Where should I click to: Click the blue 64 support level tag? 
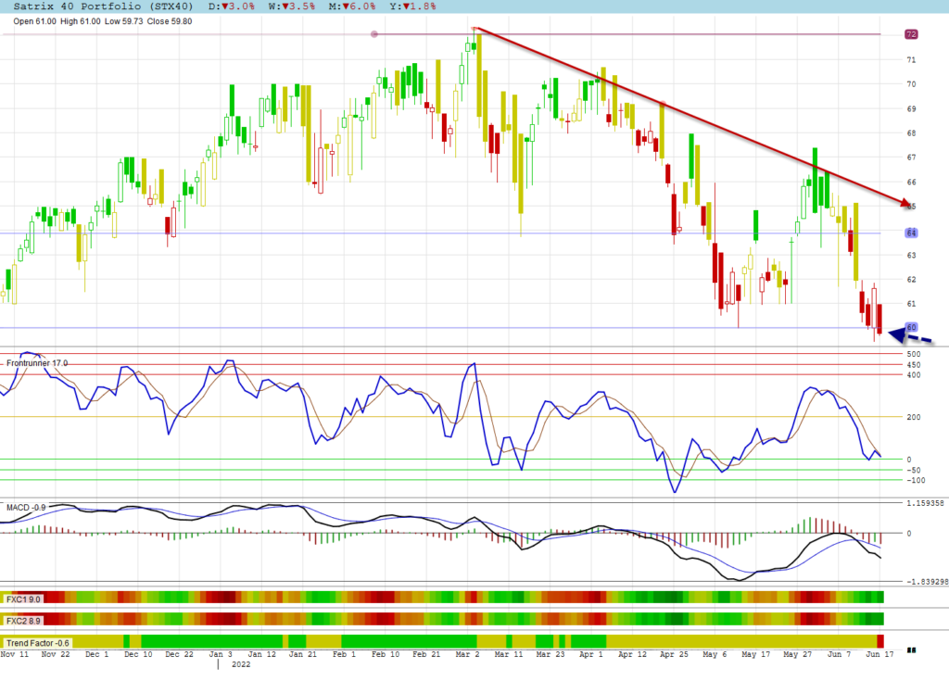coord(911,233)
